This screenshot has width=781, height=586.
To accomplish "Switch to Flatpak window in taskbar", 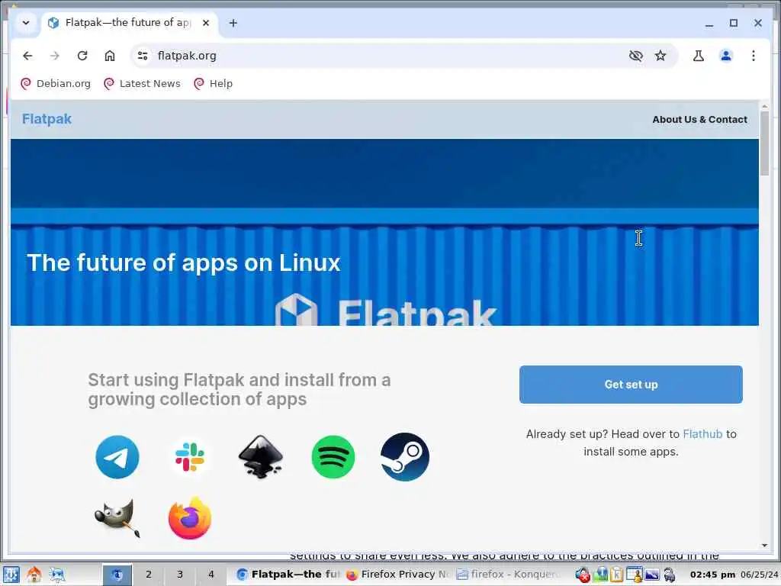I will point(288,575).
